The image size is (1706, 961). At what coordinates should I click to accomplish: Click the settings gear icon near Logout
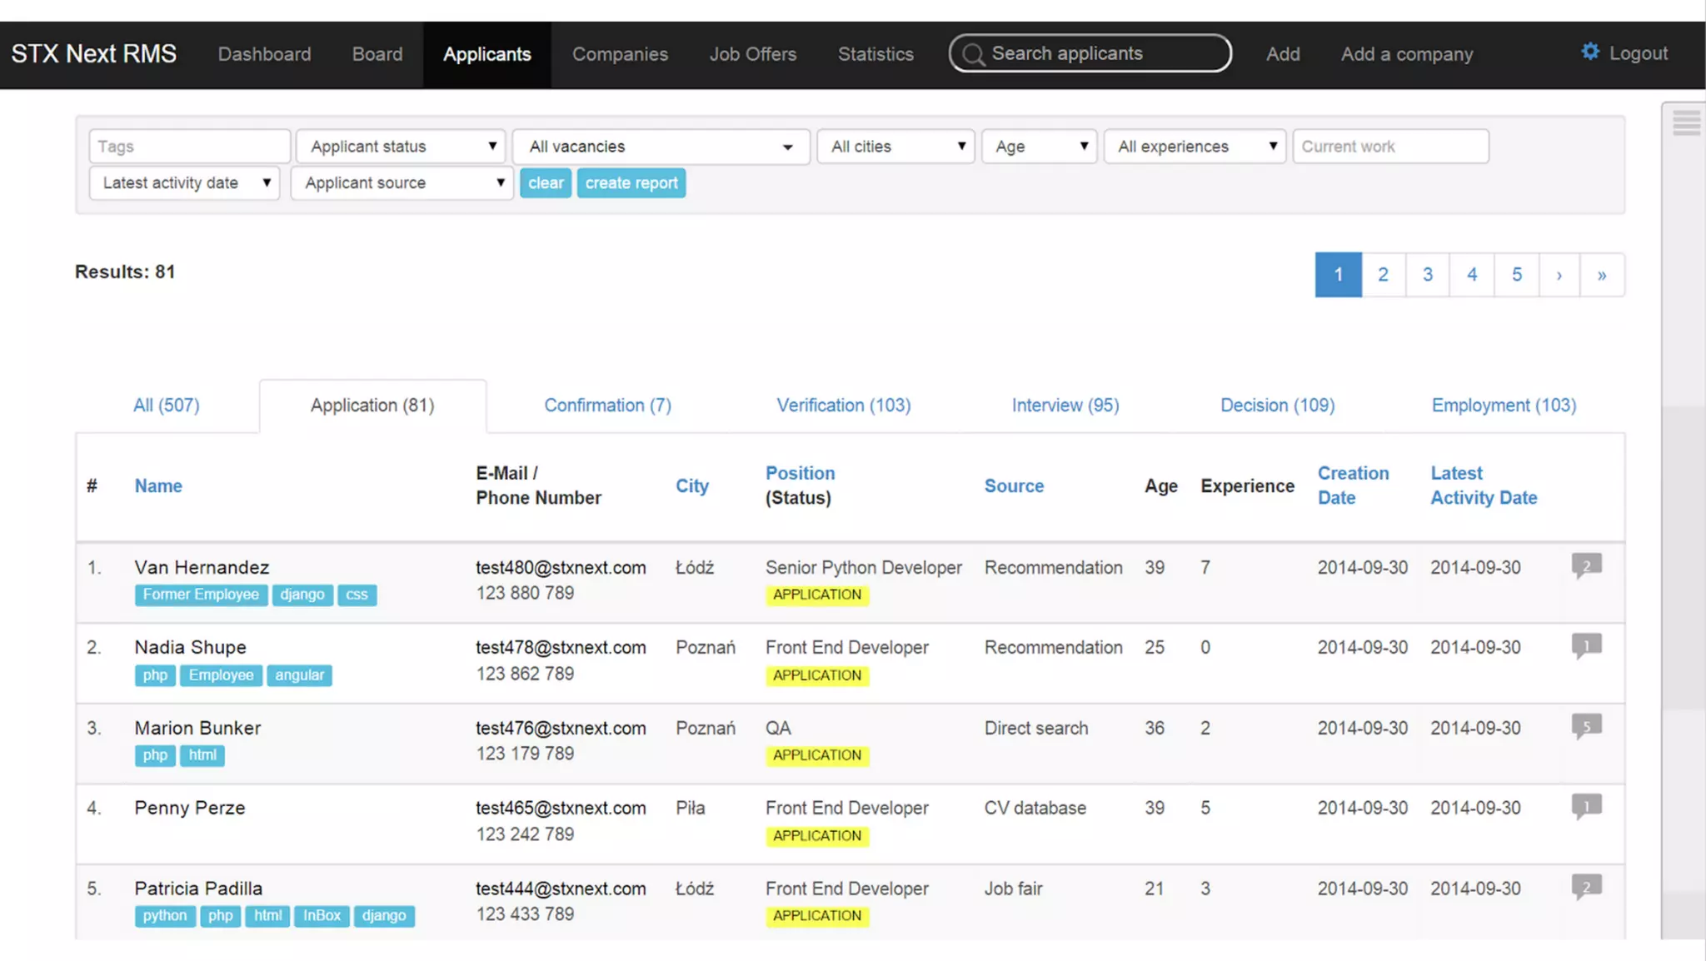click(1590, 52)
